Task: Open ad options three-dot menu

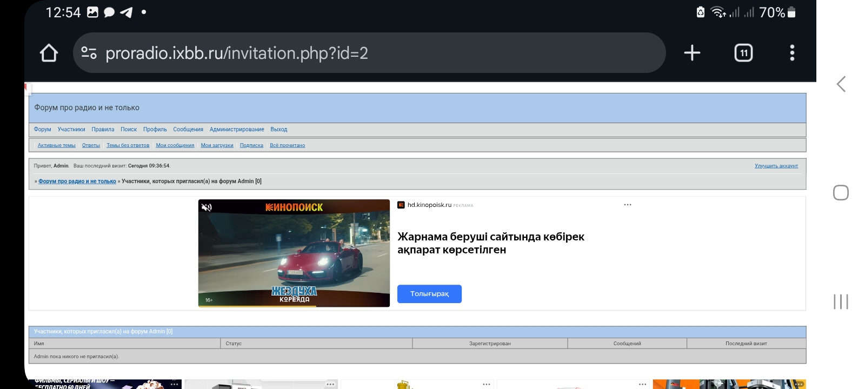Action: click(x=627, y=205)
